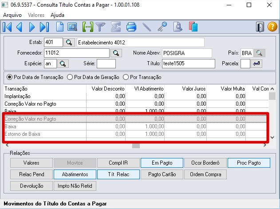Search suppliers with Fornecedor magnifier
280x209 pixels.
pos(116,53)
